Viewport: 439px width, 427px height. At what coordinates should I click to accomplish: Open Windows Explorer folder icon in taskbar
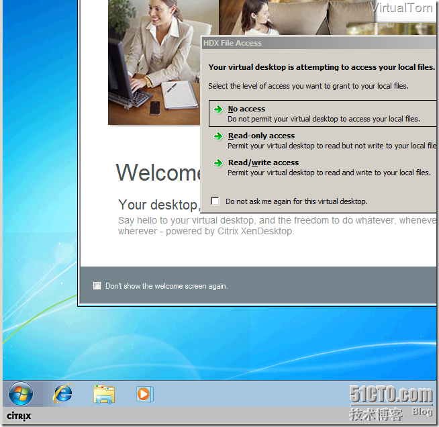[104, 394]
